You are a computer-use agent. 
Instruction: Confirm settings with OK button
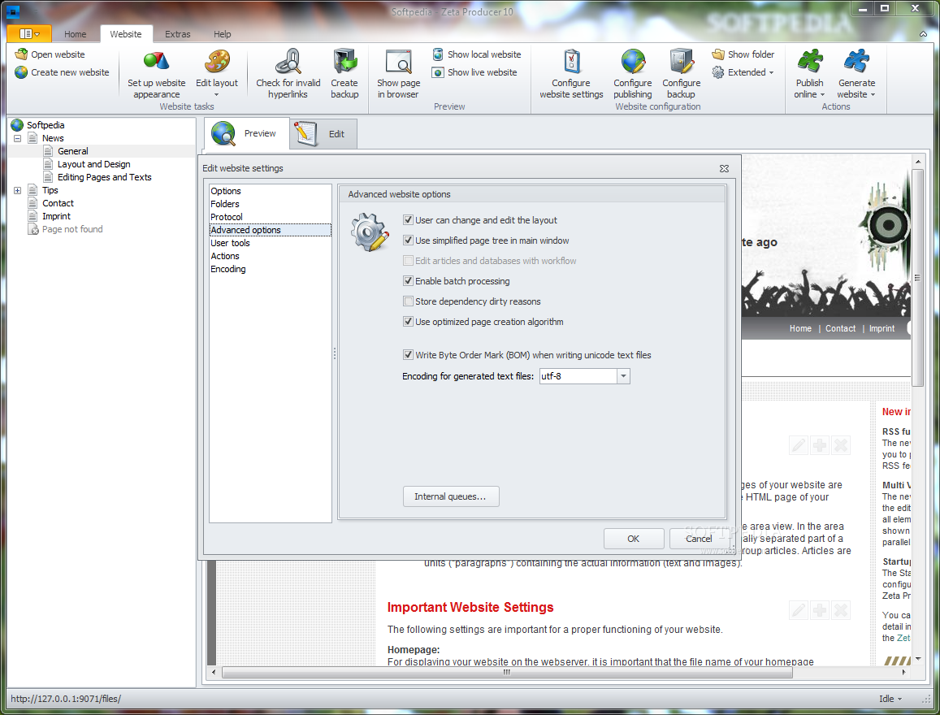[x=633, y=539]
